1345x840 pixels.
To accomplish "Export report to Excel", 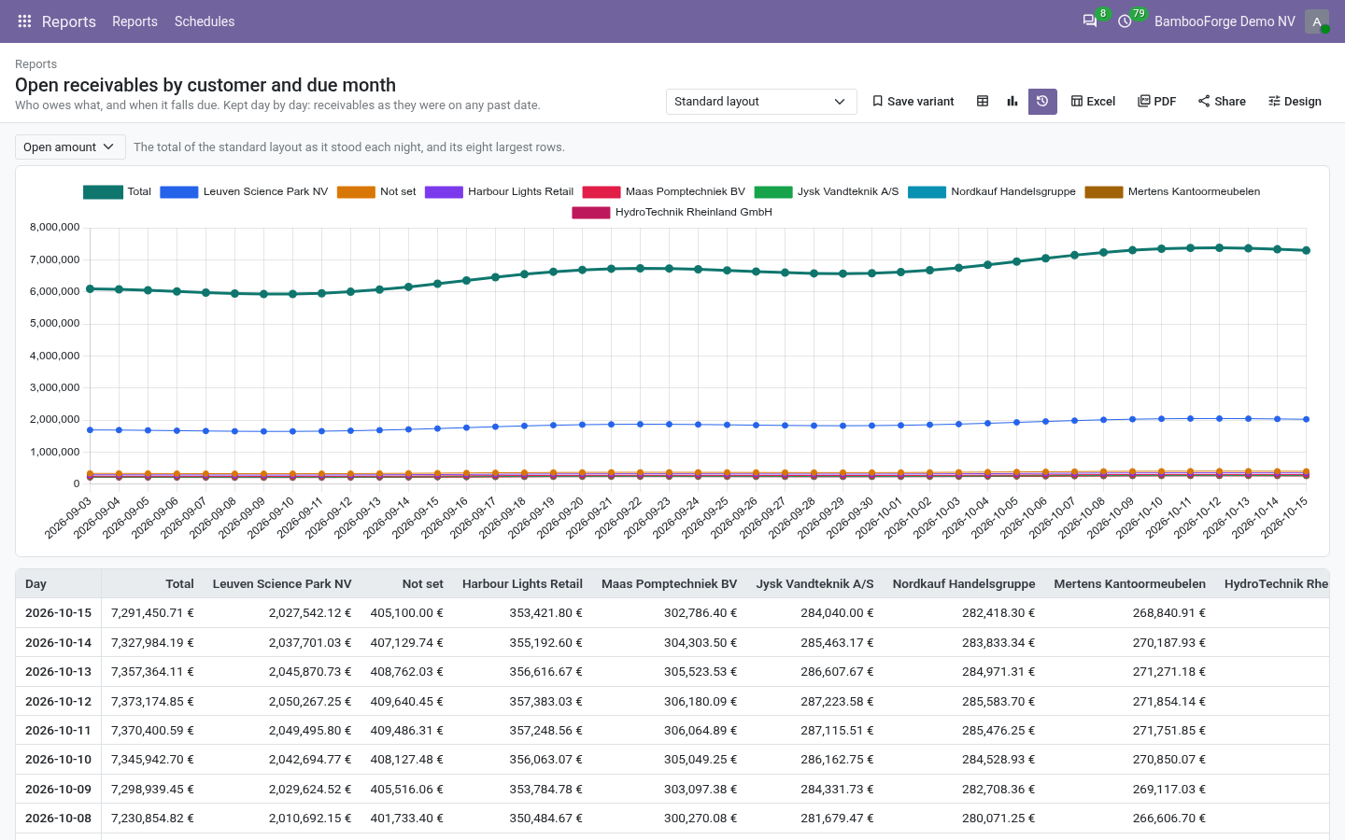I will tap(1093, 102).
